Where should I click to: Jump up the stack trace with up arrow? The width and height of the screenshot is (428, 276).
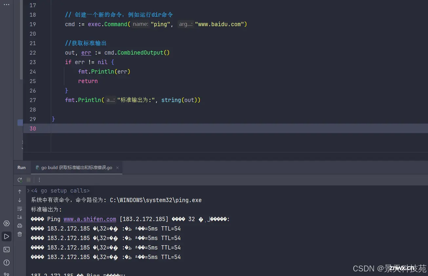(x=20, y=192)
